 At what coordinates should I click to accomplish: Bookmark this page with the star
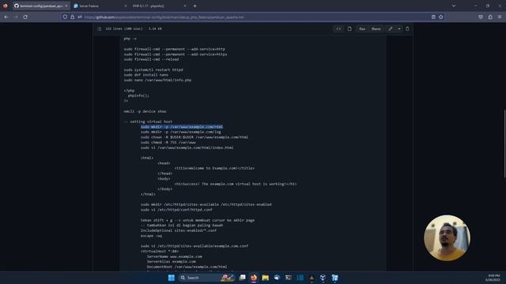441,17
